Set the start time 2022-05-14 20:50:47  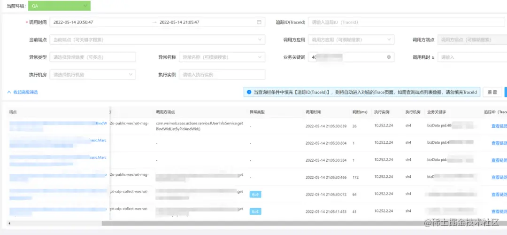click(x=73, y=23)
